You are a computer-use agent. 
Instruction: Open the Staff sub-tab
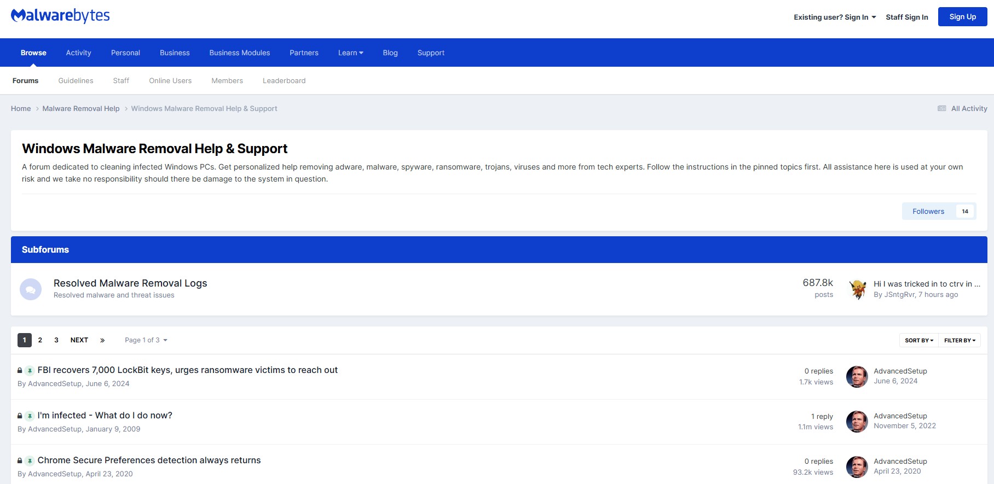121,80
